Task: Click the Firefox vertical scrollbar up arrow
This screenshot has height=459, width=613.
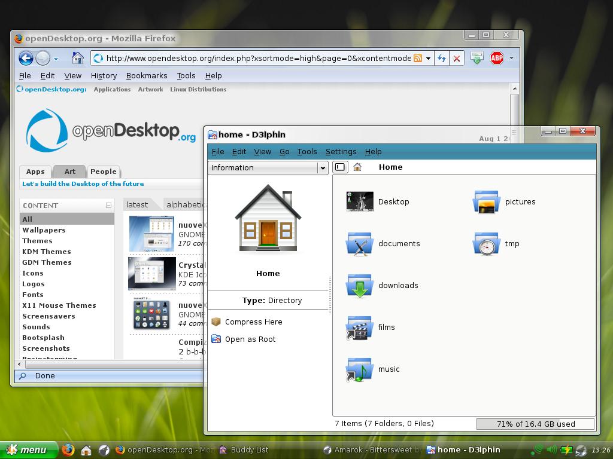Action: click(514, 88)
